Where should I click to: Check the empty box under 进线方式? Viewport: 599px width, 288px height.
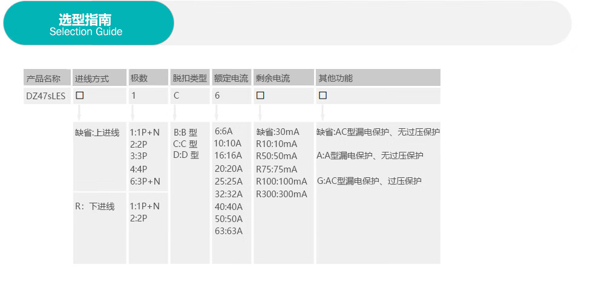point(79,96)
